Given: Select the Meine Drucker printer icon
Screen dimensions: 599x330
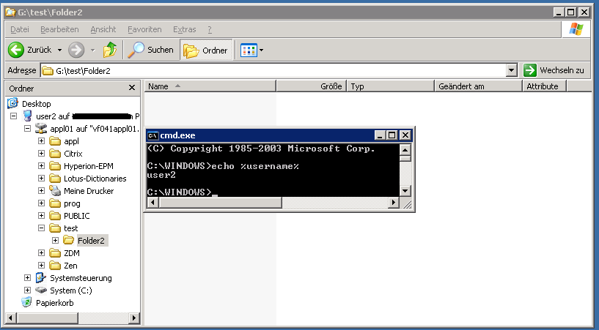Looking at the screenshot, I should pyautogui.click(x=55, y=190).
